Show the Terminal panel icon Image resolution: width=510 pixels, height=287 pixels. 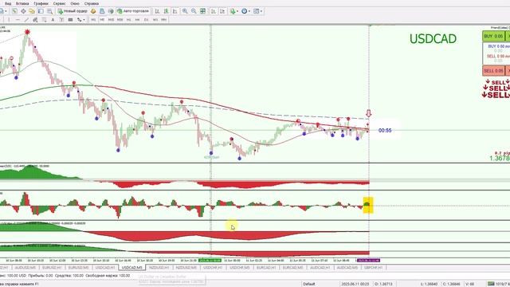tap(41, 11)
